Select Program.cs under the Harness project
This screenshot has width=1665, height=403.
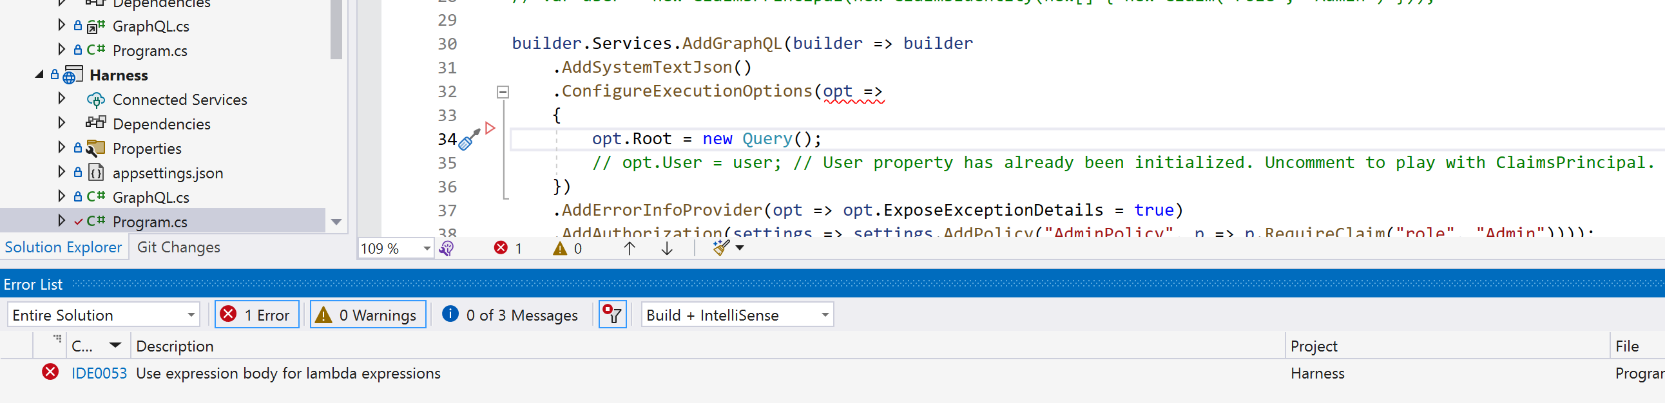pyautogui.click(x=150, y=222)
